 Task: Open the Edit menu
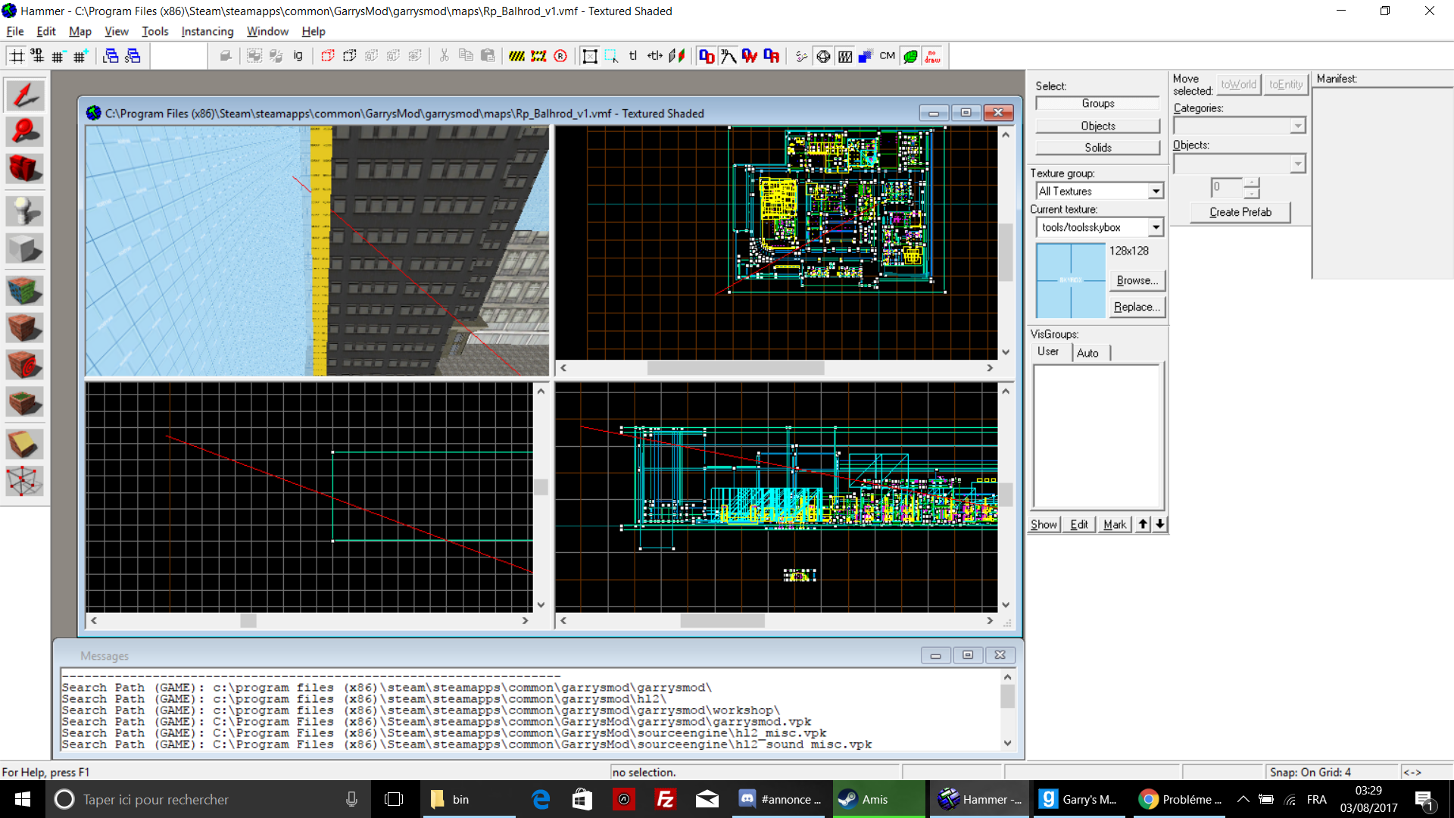click(x=46, y=31)
